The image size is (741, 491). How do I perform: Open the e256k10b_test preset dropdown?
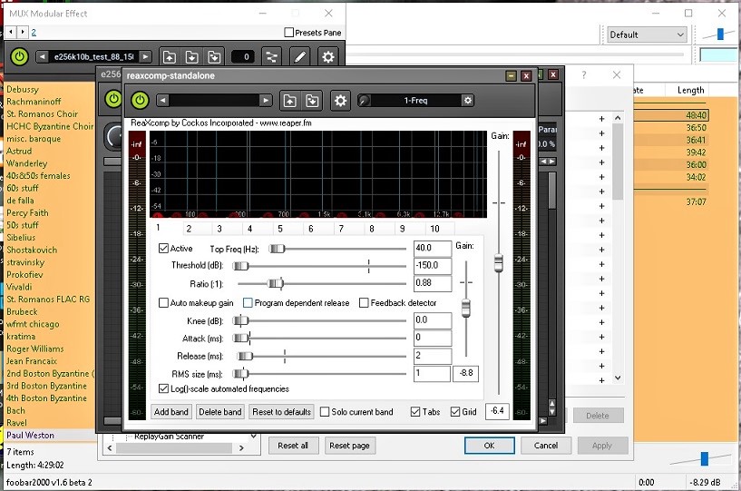93,57
